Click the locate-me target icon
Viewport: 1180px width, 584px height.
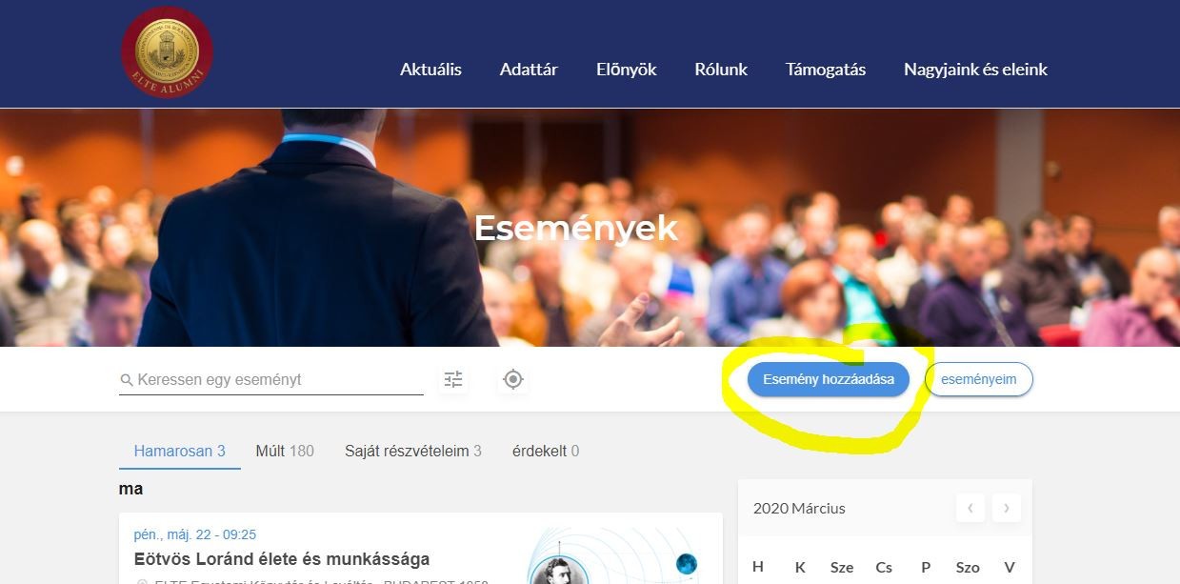pyautogui.click(x=513, y=379)
